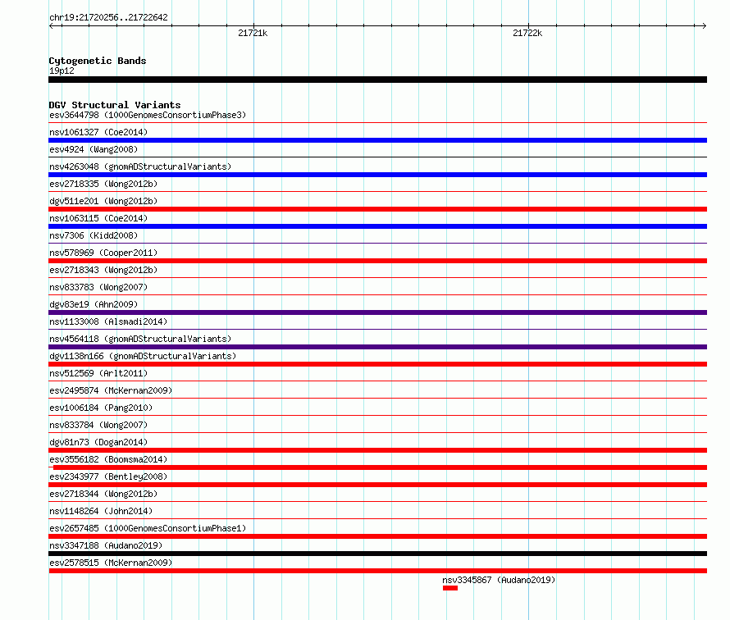Open nsv833783 (Wong2007) variant label

point(98,287)
